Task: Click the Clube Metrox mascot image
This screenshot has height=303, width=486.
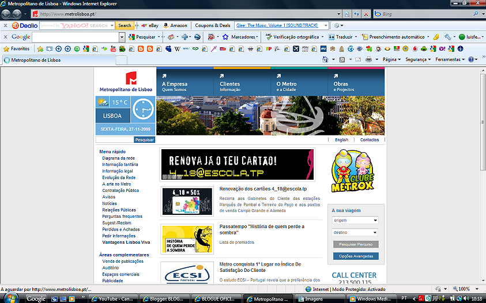Action: [x=352, y=171]
